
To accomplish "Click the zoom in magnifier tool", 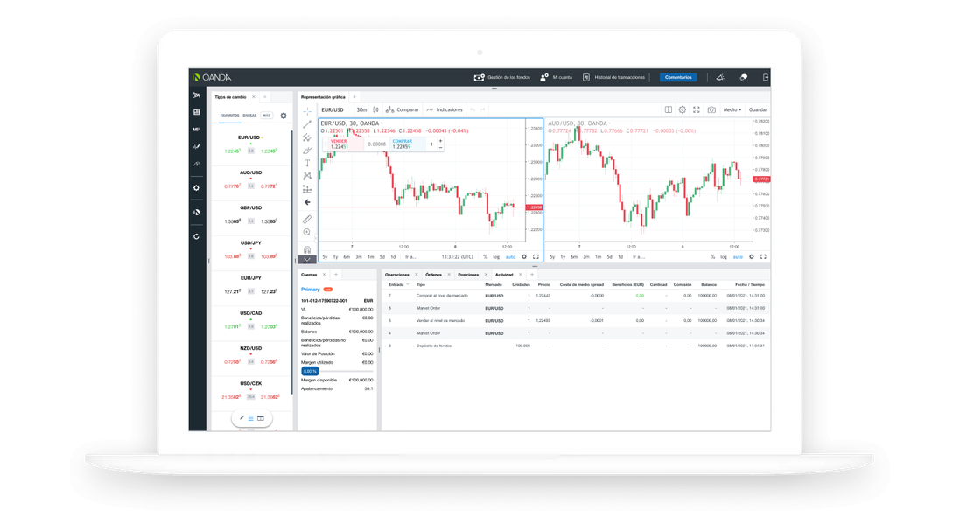I will click(x=307, y=232).
